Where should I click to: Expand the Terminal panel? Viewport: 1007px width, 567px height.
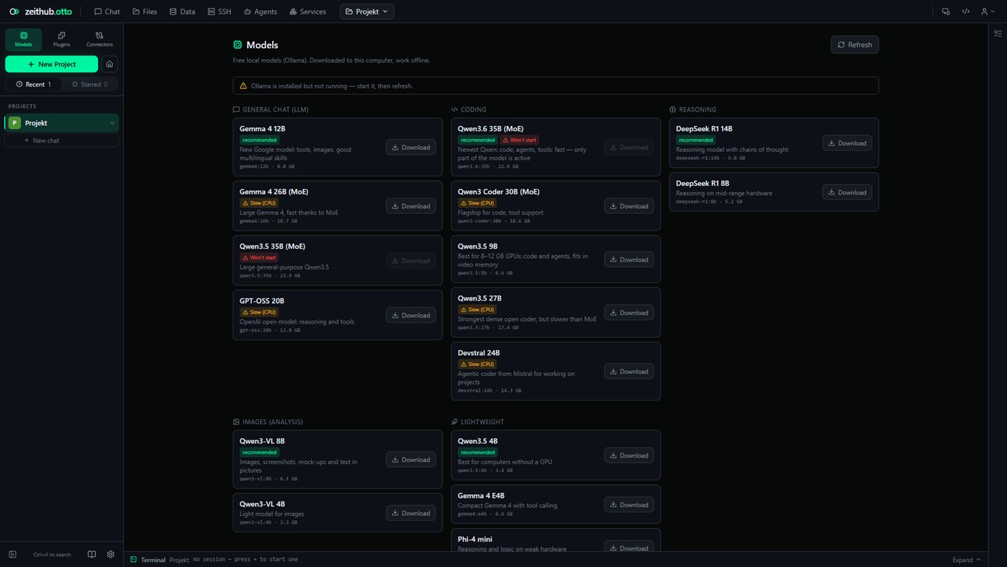pos(966,560)
